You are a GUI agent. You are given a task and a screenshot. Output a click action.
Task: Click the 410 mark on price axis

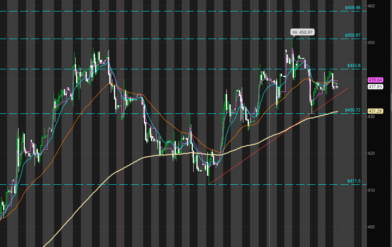[371, 190]
